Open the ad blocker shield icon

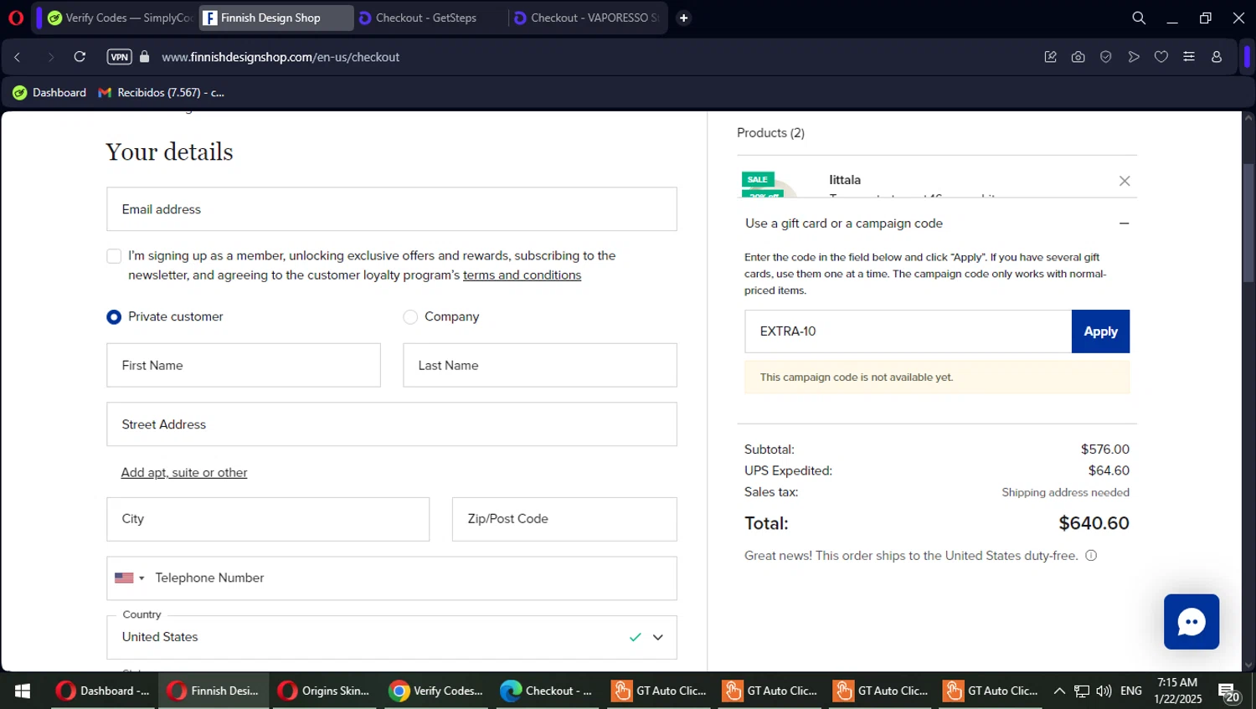[x=1105, y=57]
